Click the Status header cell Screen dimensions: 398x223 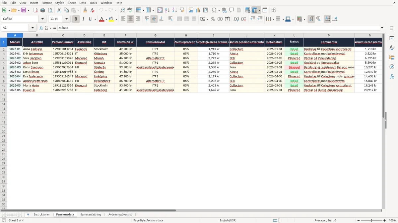pos(294,42)
